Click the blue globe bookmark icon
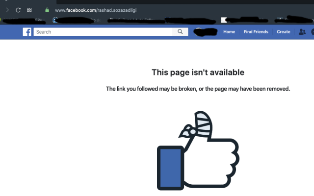The height and width of the screenshot is (196, 314). [x=55, y=20]
